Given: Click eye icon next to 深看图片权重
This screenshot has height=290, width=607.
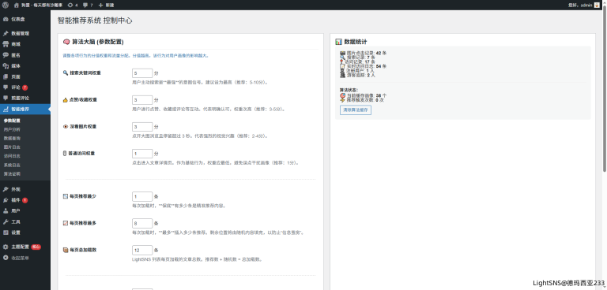Looking at the screenshot, I should tap(66, 127).
